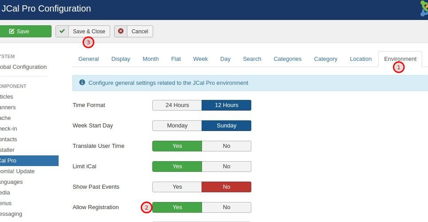Open the Media sidebar link

click(x=5, y=193)
